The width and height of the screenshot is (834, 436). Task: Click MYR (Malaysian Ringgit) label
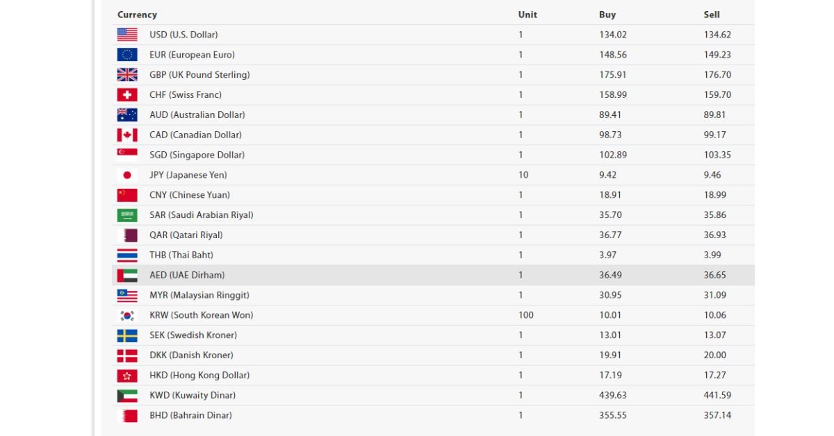[x=199, y=295]
